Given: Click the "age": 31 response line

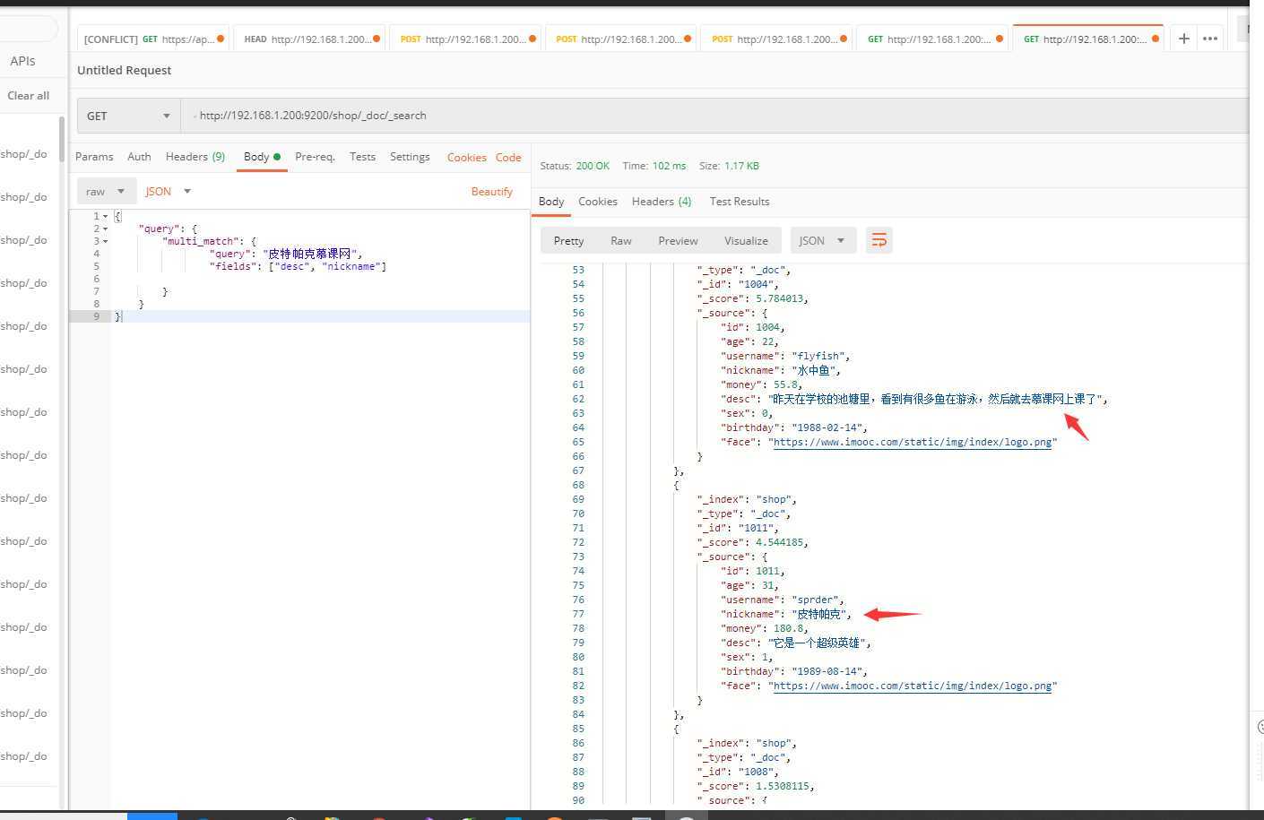Looking at the screenshot, I should tap(750, 585).
